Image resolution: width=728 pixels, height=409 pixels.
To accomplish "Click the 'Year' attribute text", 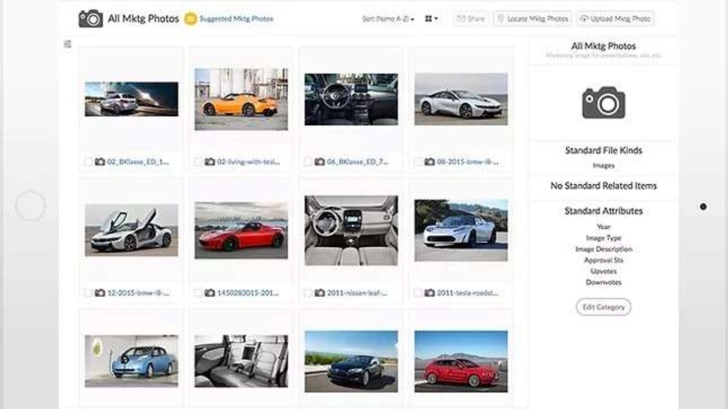I will [604, 227].
